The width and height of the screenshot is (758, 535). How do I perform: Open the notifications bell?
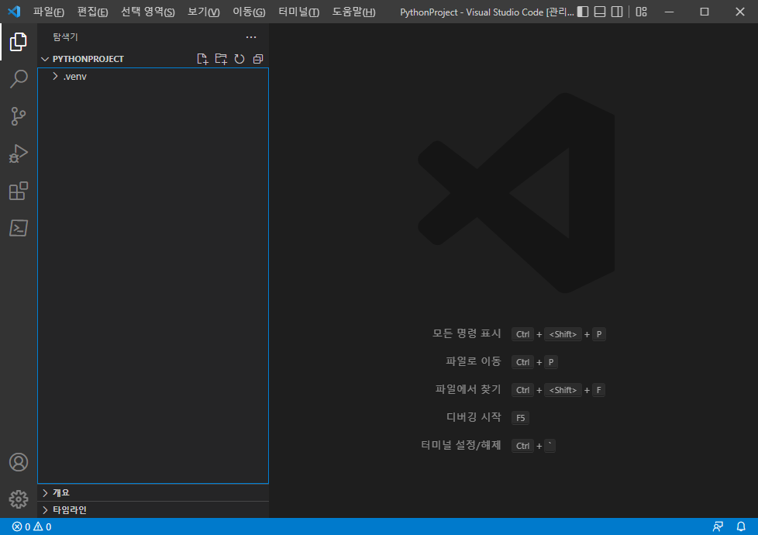tap(741, 526)
